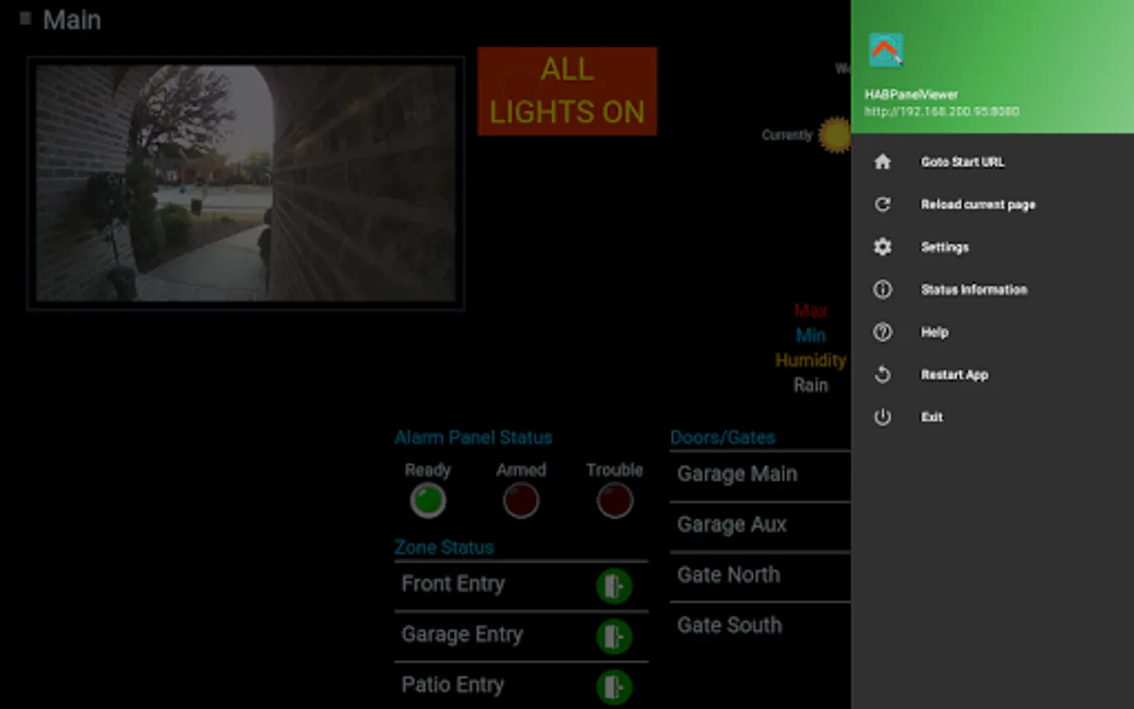Click the Ready status label
The image size is (1134, 709).
point(428,470)
